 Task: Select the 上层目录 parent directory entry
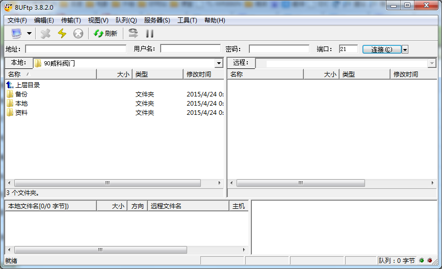[23, 85]
